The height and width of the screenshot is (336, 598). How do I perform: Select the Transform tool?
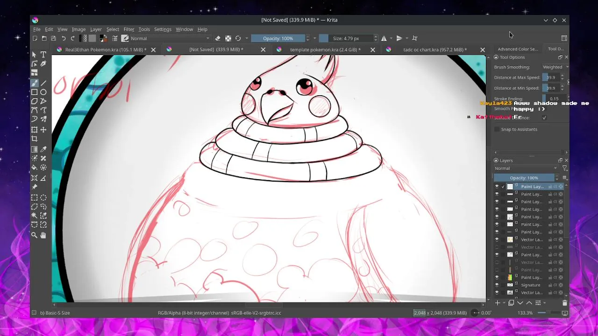click(35, 130)
